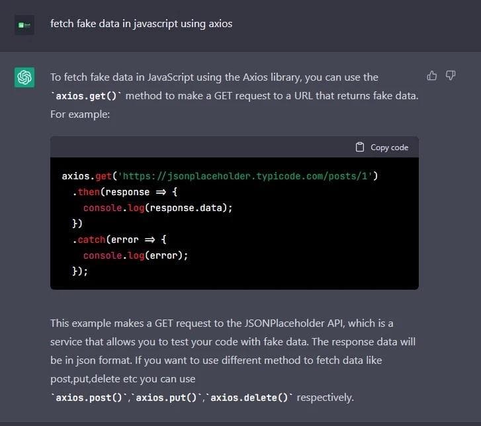Click the console.log(response.data) code line
The width and height of the screenshot is (481, 426).
point(158,208)
